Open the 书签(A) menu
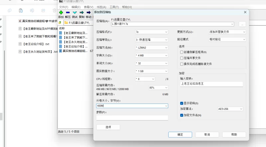The image size is (266, 147). tap(101, 7)
